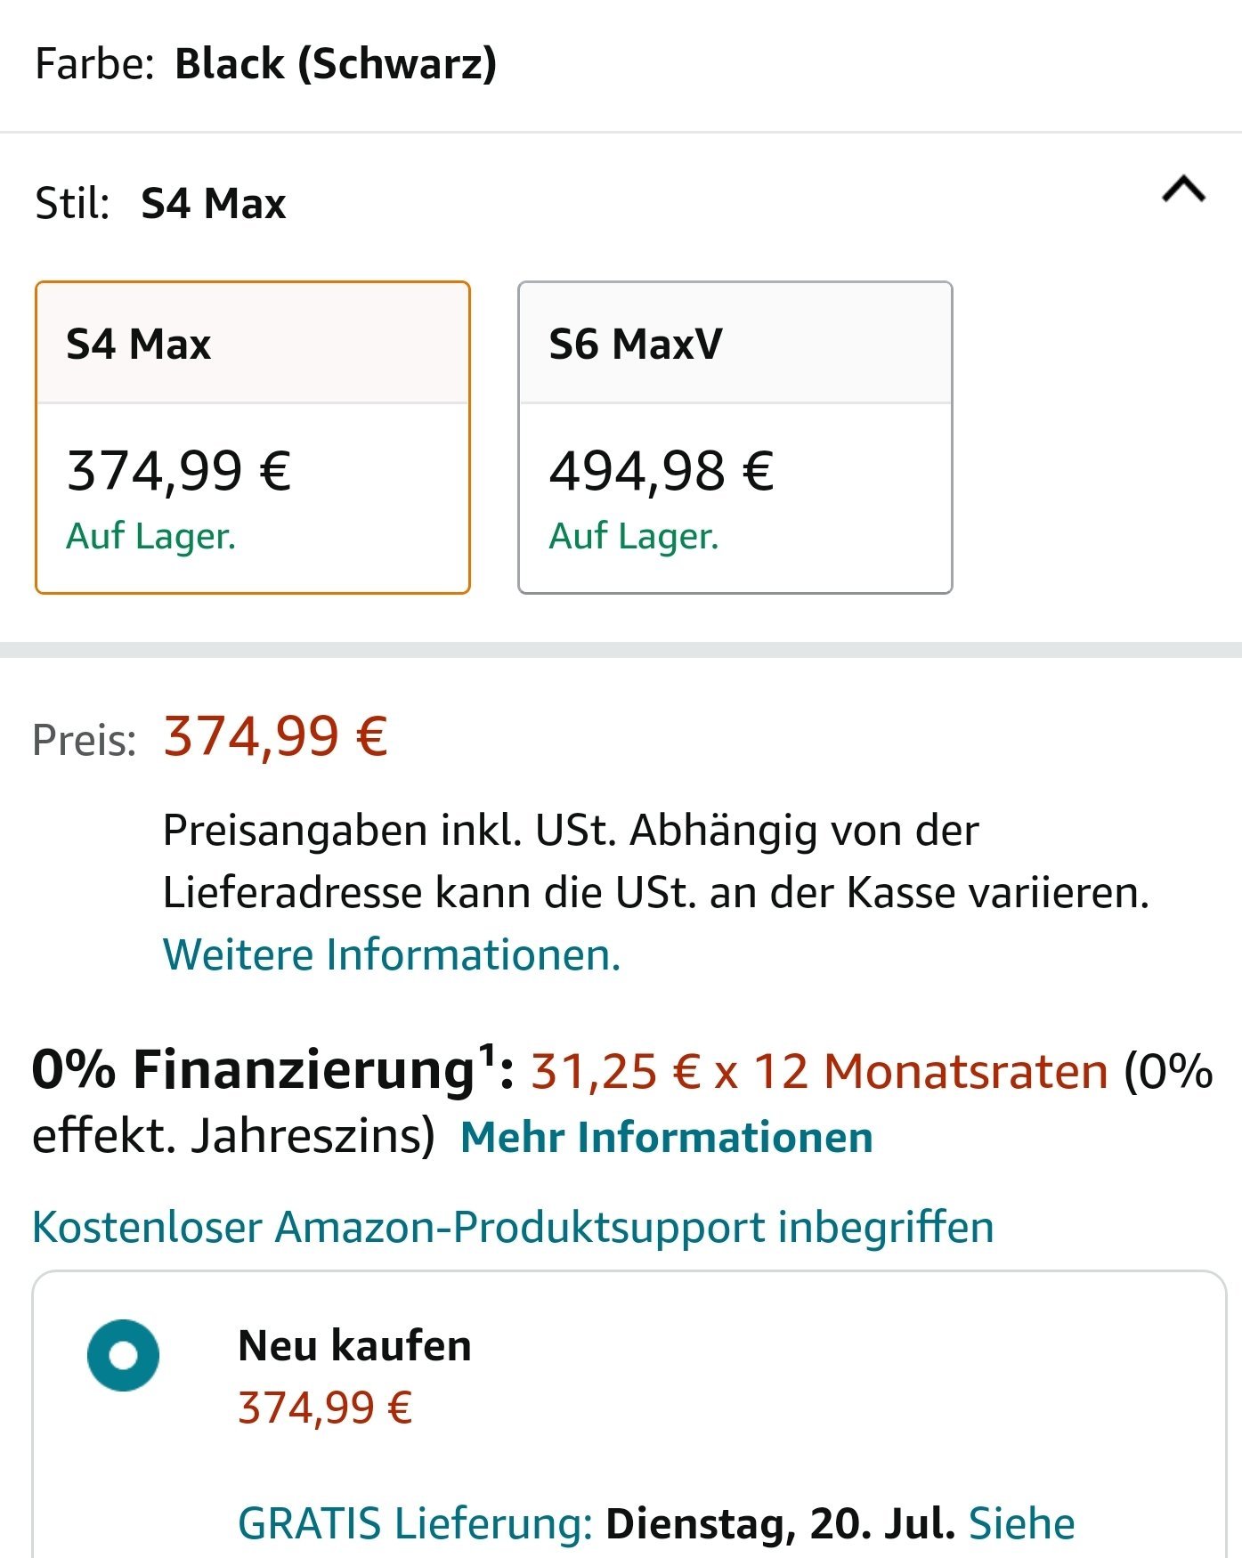Tap the 374,99 € under Neu kaufen
1242x1558 pixels.
(325, 1408)
